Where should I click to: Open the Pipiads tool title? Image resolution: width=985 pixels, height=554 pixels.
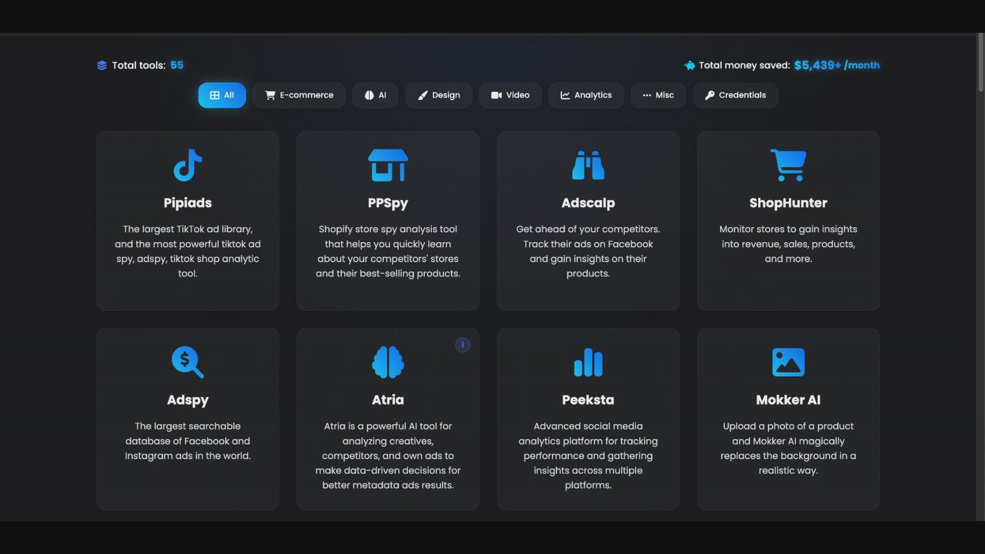pyautogui.click(x=188, y=203)
